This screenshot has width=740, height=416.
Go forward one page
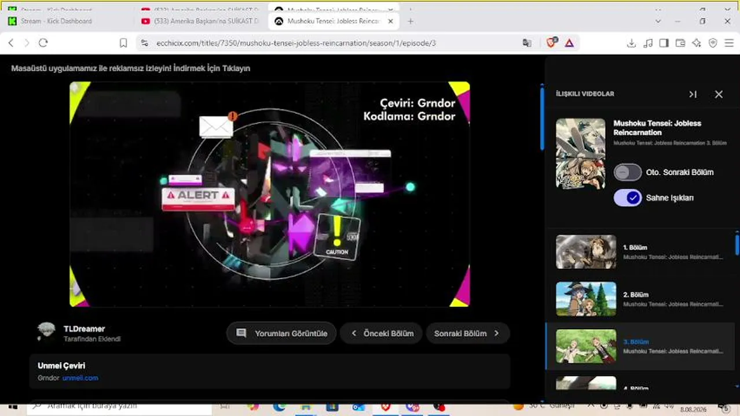point(27,43)
